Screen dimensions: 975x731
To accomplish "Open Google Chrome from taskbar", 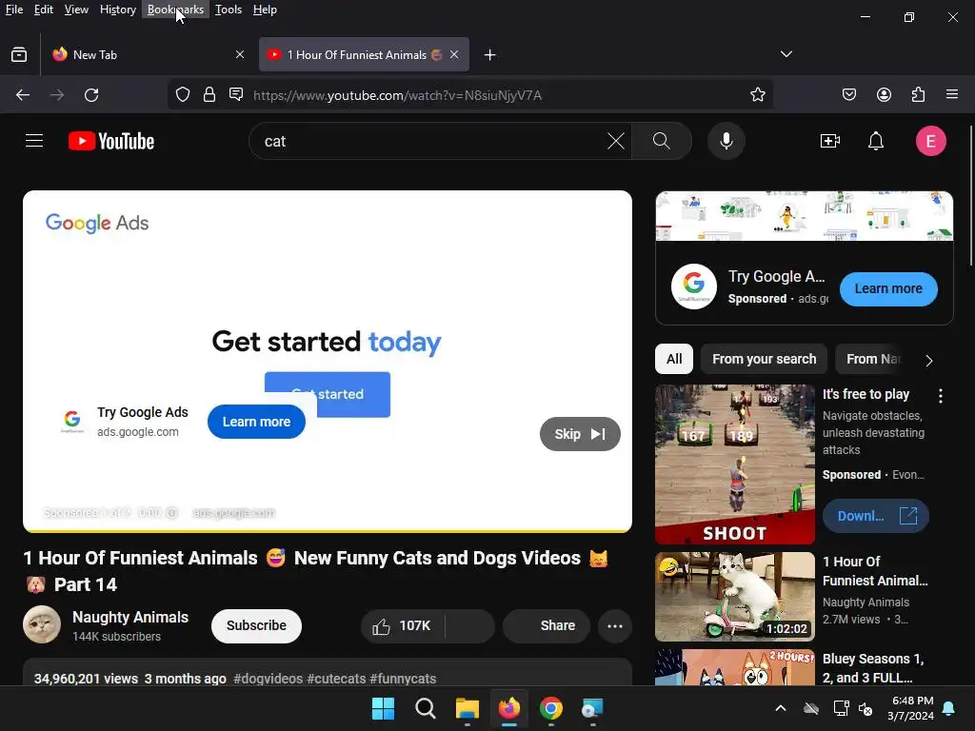I will (551, 708).
